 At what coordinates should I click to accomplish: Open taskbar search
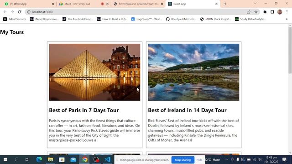point(16,159)
